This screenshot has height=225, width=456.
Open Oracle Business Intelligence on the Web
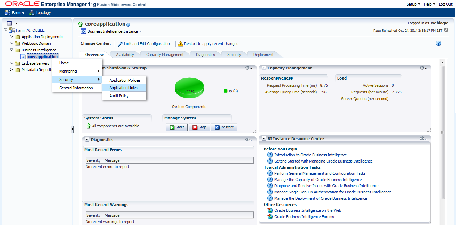[308, 210]
